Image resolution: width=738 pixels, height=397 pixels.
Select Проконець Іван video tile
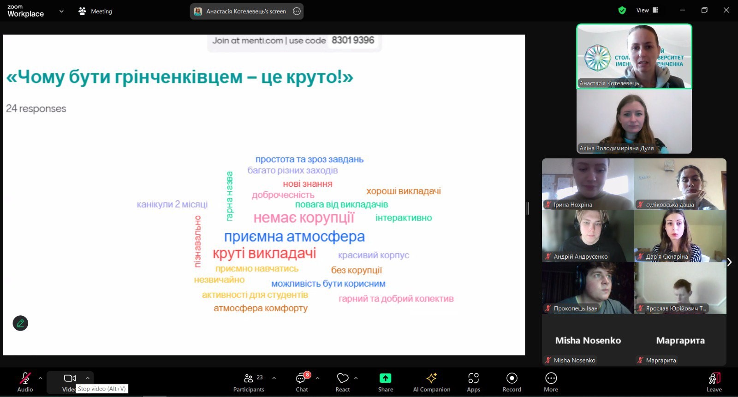(588, 288)
